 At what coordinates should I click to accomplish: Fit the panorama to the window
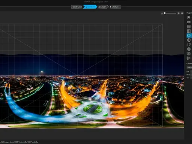tap(182, 13)
